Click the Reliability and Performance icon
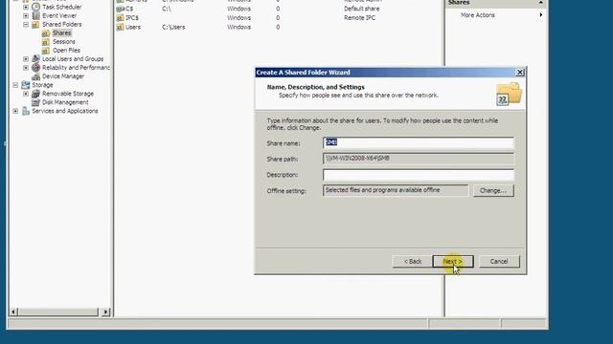The height and width of the screenshot is (344, 613). (x=36, y=68)
